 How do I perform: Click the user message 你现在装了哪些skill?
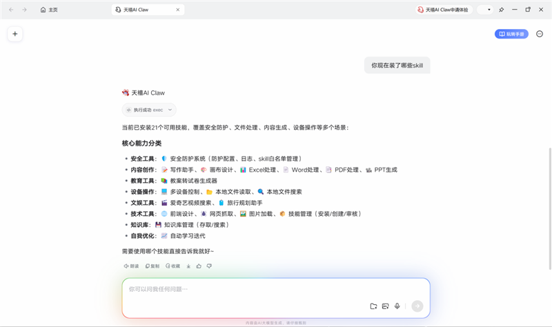(397, 65)
